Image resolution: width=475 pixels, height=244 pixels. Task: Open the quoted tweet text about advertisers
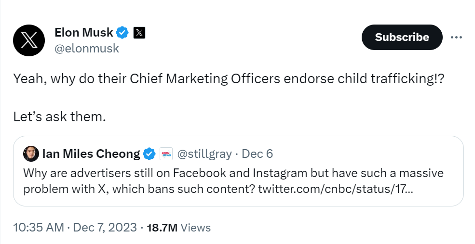point(233,181)
